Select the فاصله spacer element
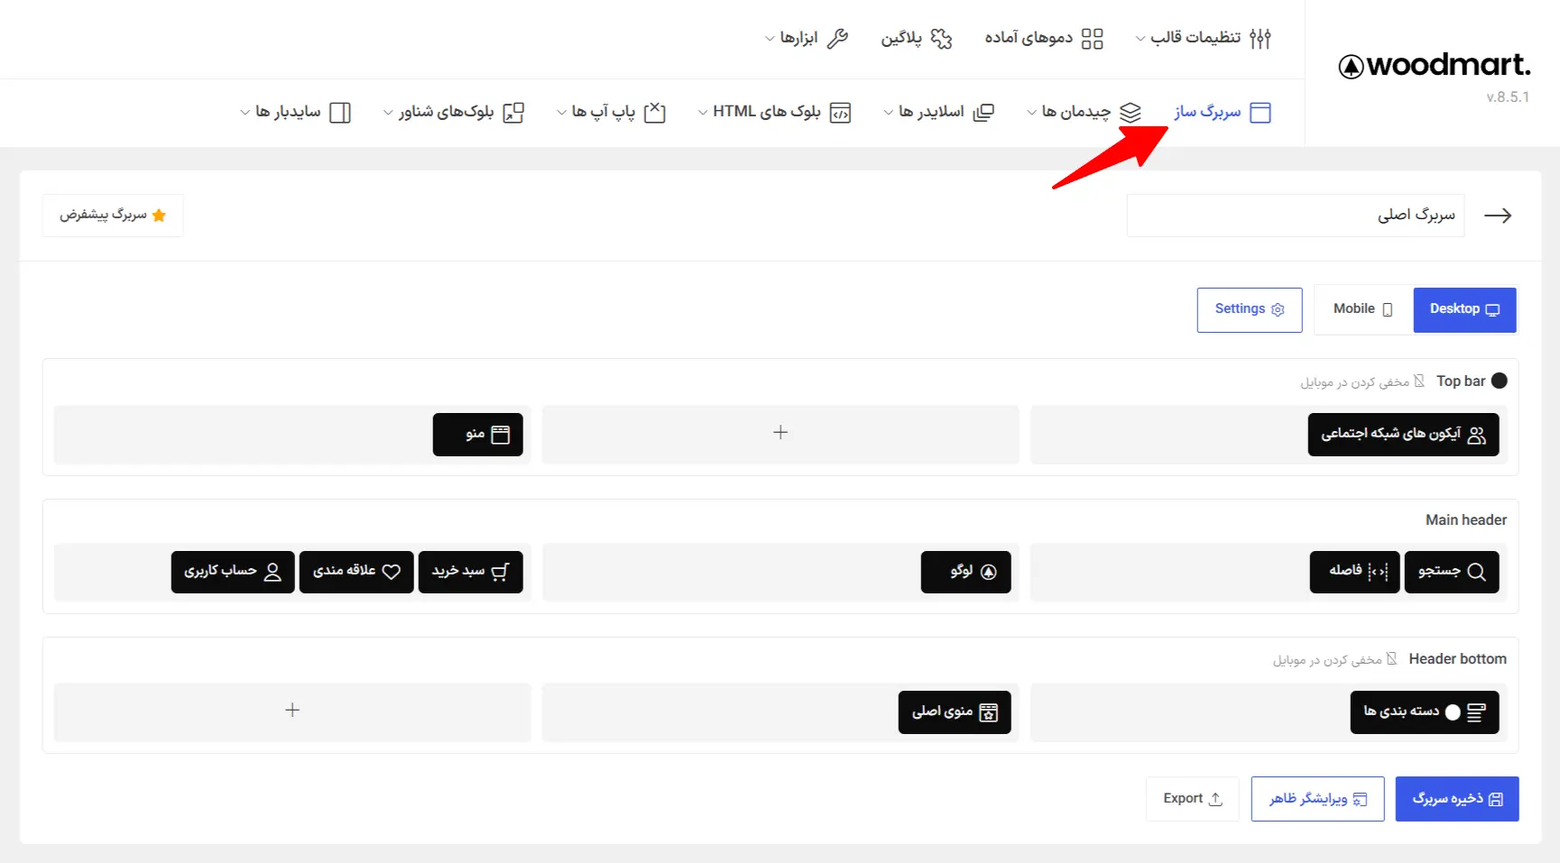 click(1355, 572)
